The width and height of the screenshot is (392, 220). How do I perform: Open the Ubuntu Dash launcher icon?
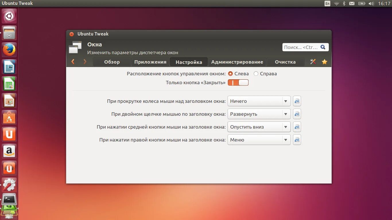pos(9,16)
